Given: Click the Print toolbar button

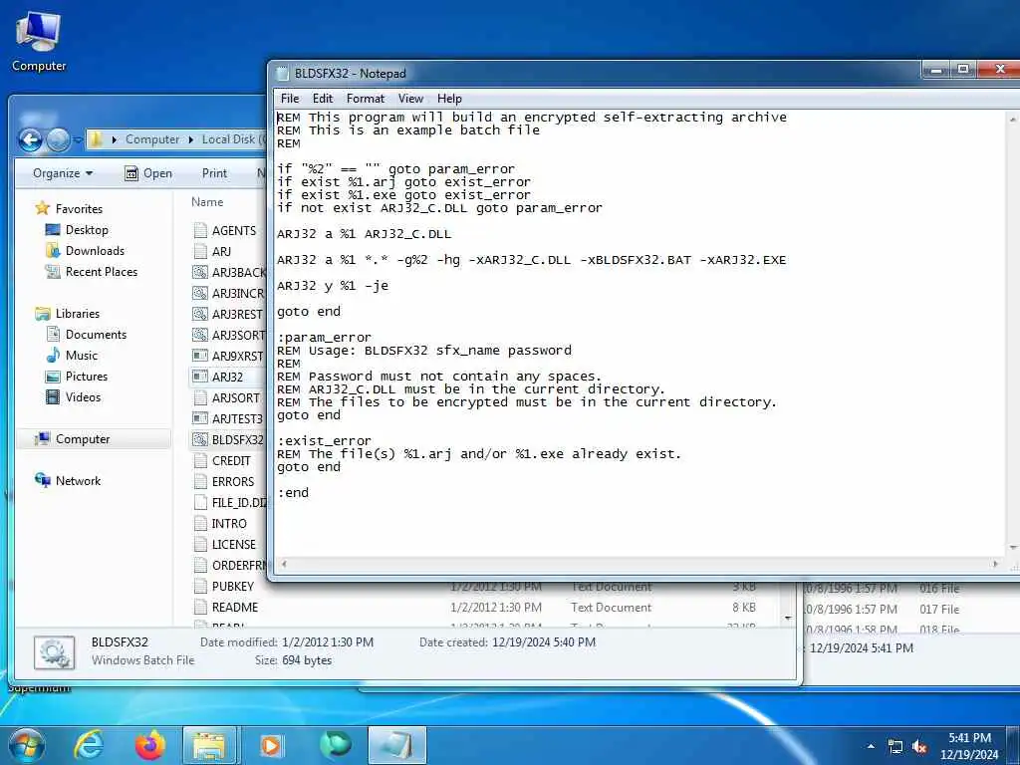Looking at the screenshot, I should coord(215,173).
